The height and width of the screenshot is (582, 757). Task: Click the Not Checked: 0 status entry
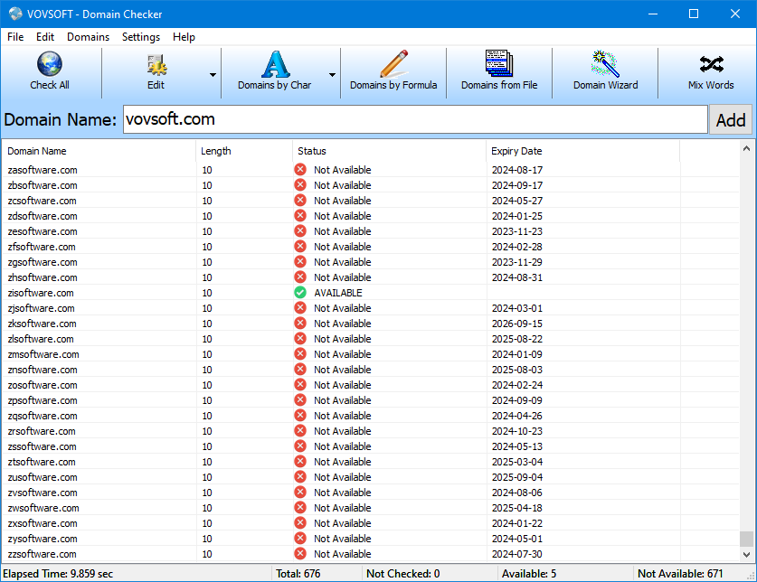tap(402, 573)
